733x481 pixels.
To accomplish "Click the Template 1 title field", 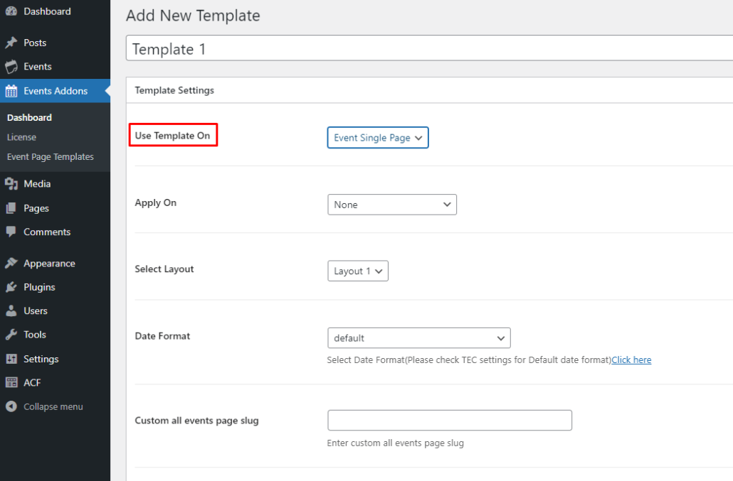I will coord(427,49).
